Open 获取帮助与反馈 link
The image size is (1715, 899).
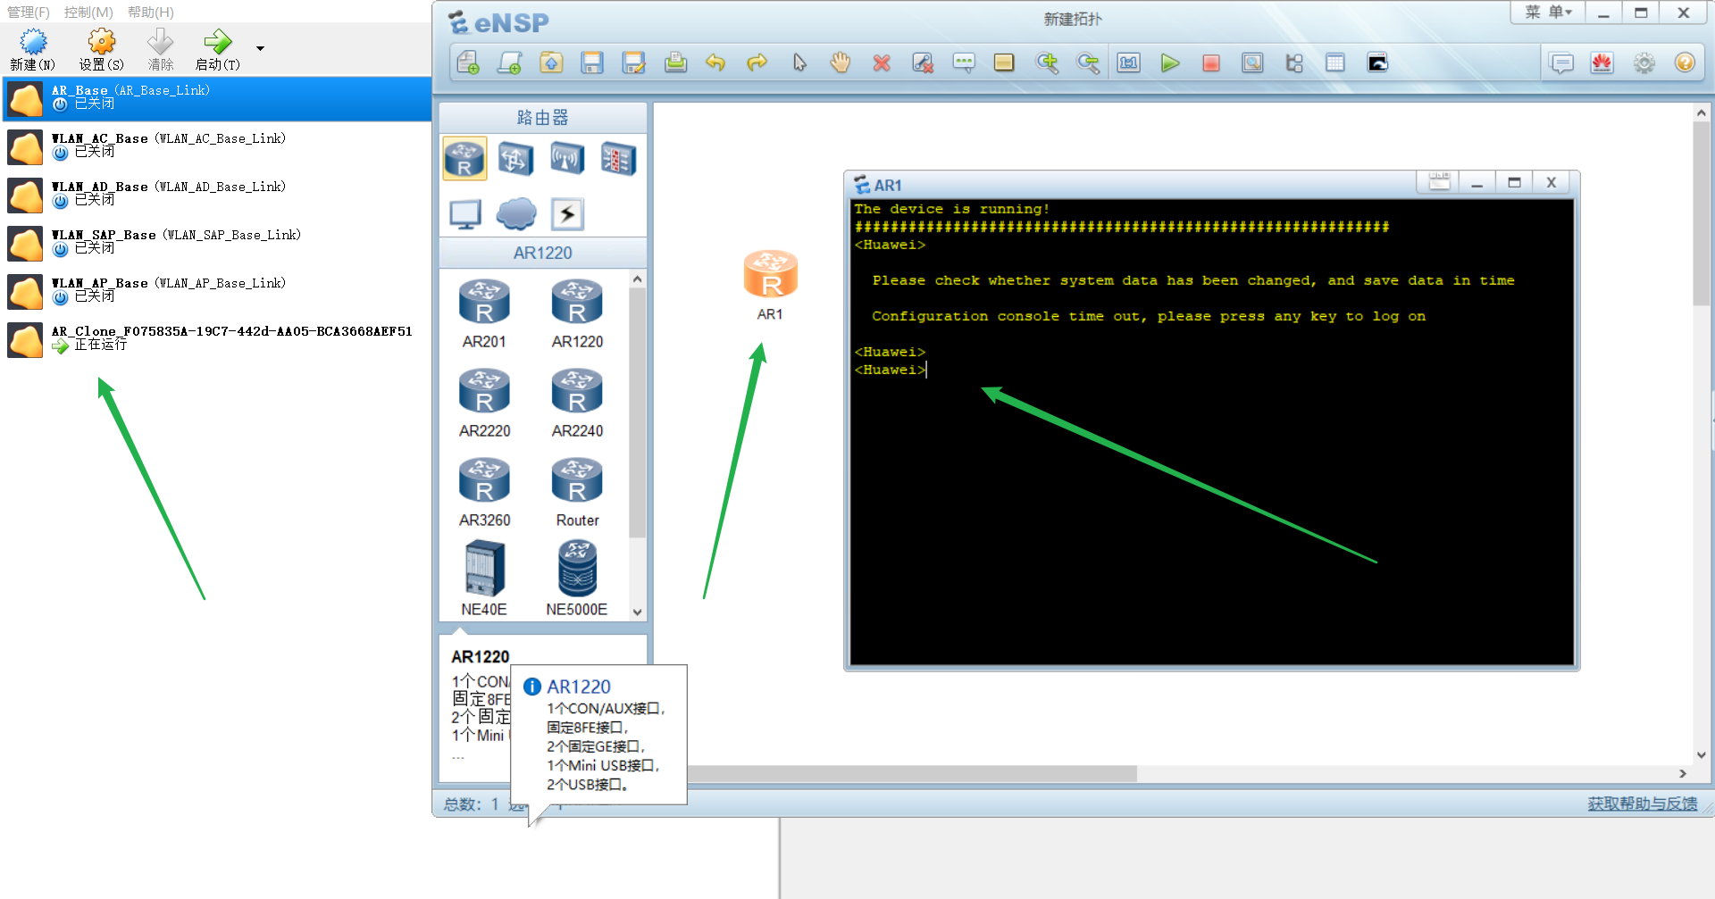pos(1642,803)
